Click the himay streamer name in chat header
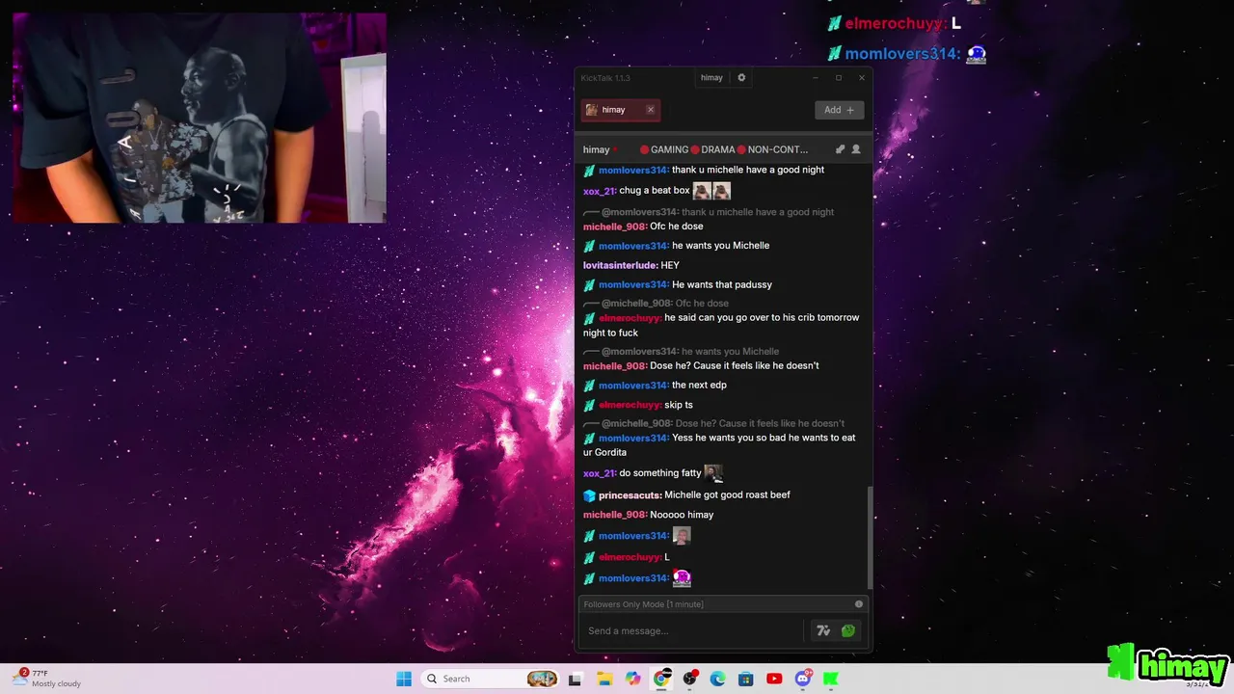This screenshot has width=1234, height=694. 596,149
